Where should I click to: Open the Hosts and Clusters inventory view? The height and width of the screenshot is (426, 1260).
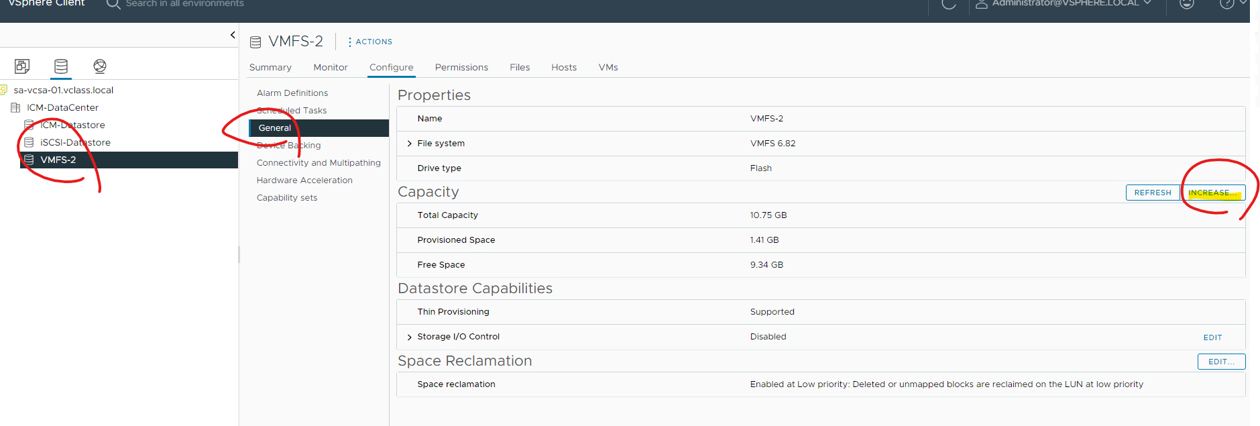coord(22,66)
